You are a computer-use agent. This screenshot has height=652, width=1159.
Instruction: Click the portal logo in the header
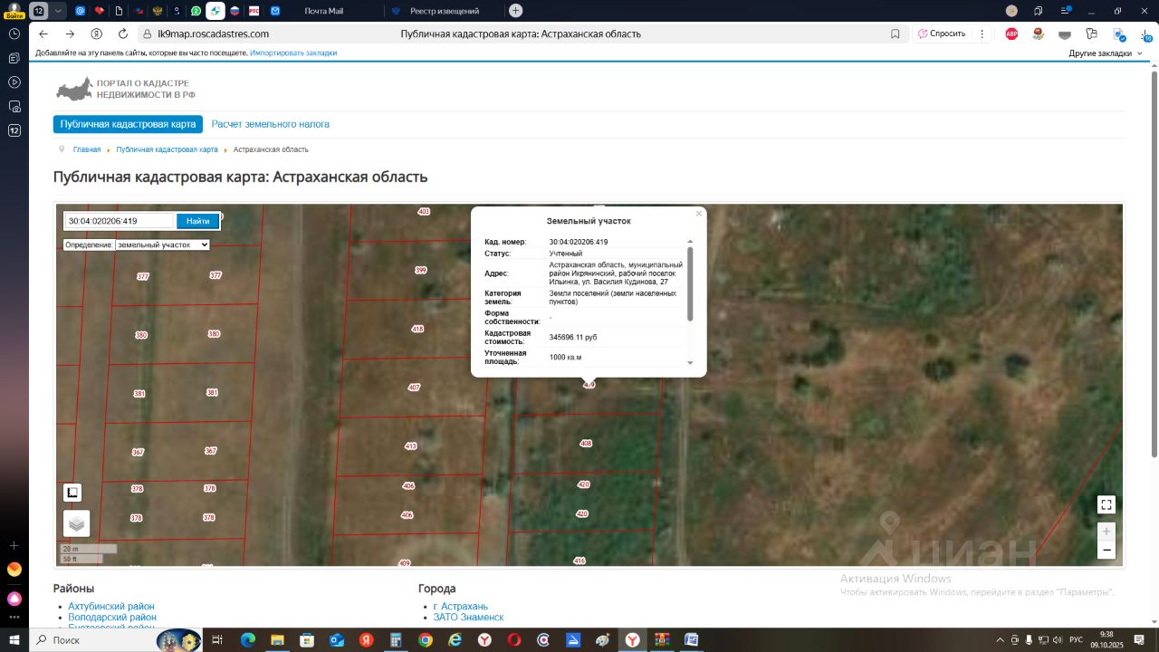pyautogui.click(x=126, y=89)
